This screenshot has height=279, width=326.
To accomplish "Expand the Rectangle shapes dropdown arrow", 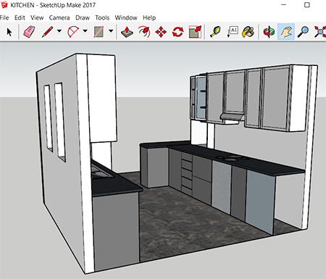I will point(111,31).
